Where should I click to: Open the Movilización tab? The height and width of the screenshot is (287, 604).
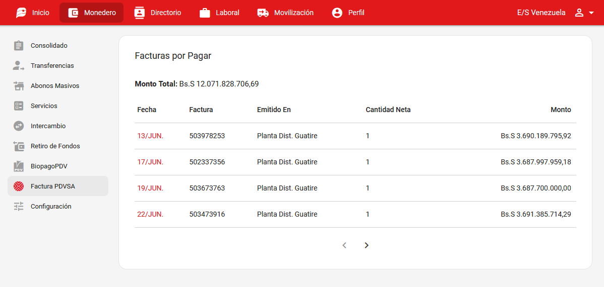(285, 13)
